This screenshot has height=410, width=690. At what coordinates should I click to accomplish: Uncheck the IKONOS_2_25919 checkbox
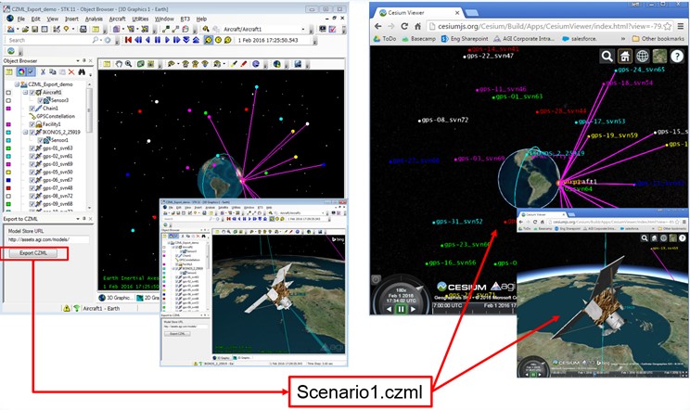pyautogui.click(x=32, y=132)
